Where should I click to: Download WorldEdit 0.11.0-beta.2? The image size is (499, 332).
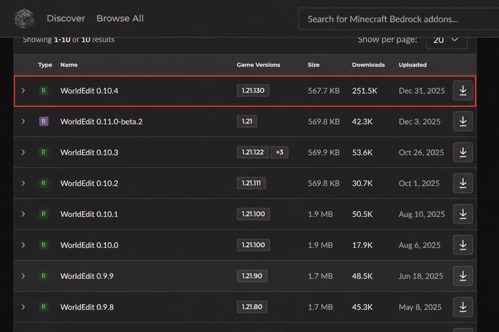pos(463,121)
